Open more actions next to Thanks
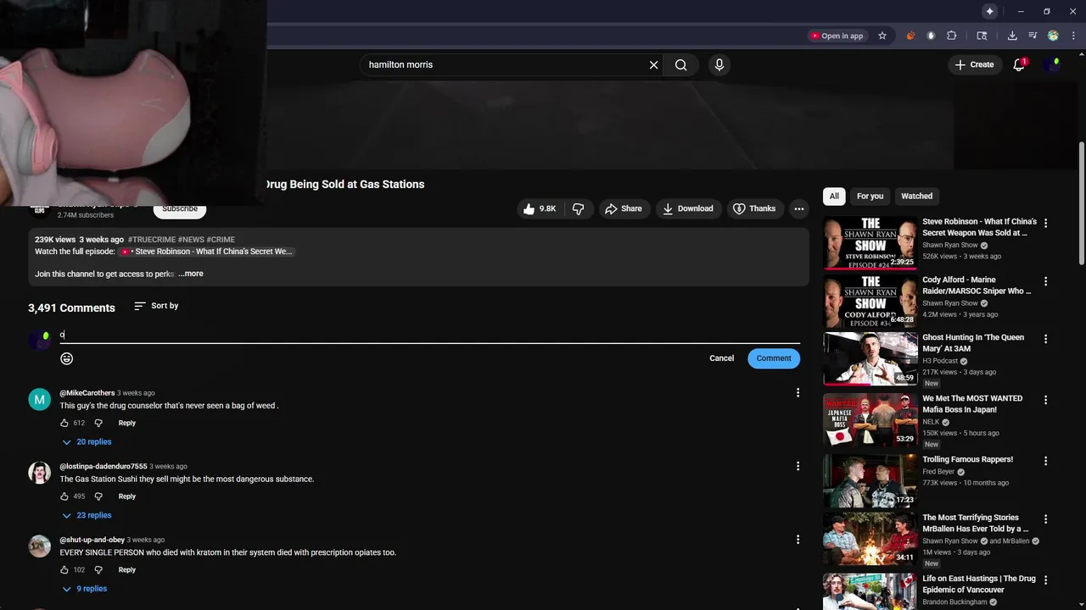Image resolution: width=1086 pixels, height=610 pixels. 798,208
